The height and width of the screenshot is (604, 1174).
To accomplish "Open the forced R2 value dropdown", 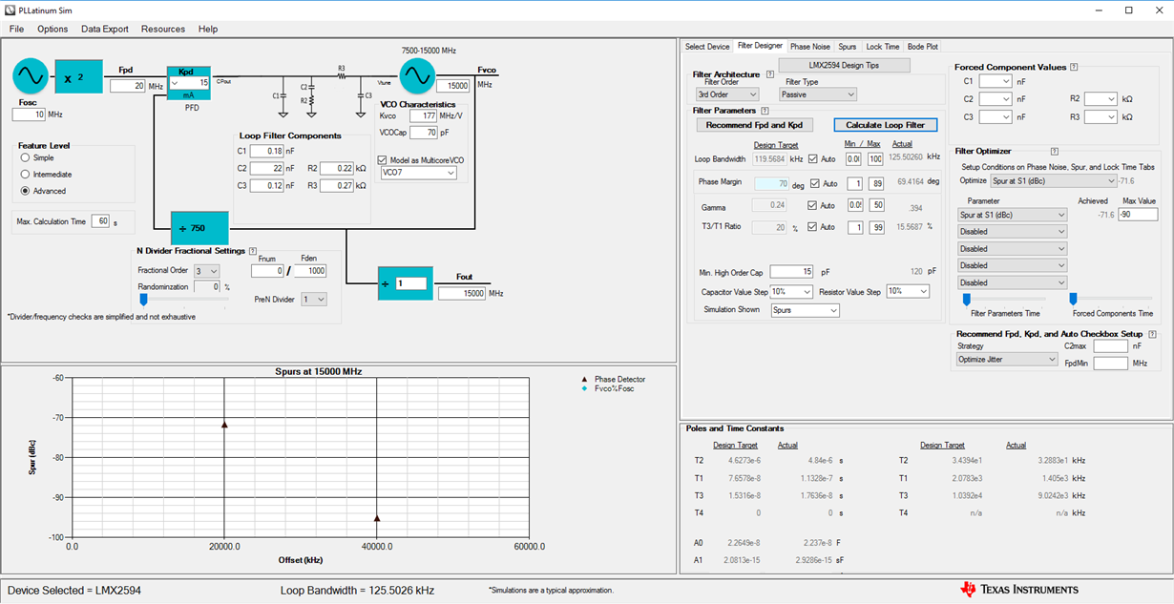I will click(x=1100, y=99).
